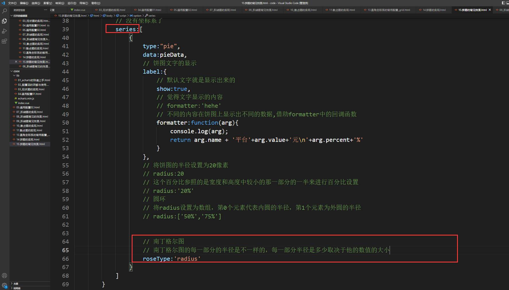The height and width of the screenshot is (290, 509).
Task: Click the 资源管理器 explorer title
Action: 19,10
